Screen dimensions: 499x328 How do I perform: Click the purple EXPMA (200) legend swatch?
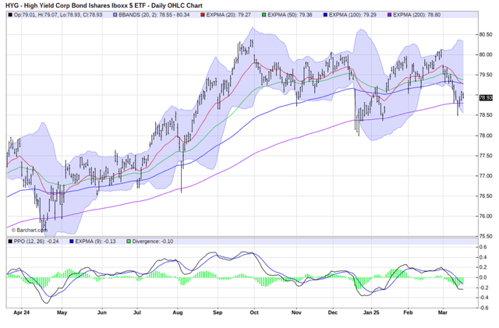tap(390, 15)
